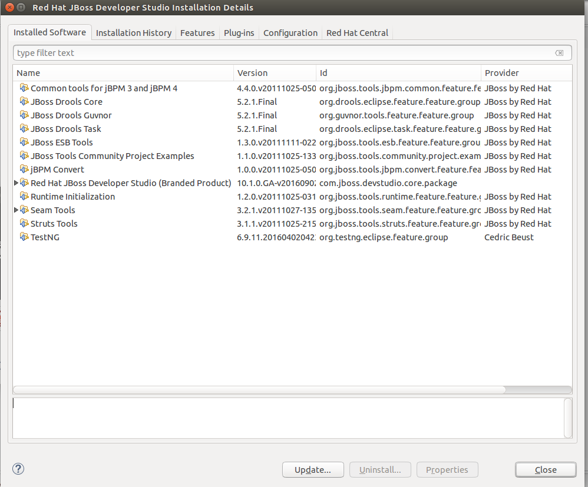Click the horizontal scrollbar of the table
Viewport: 588px width, 487px height.
point(259,389)
